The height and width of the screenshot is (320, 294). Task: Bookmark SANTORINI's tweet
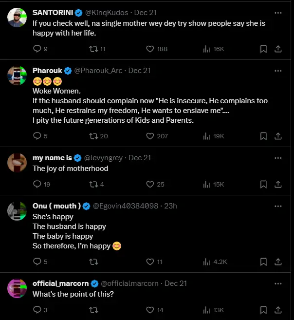[263, 49]
